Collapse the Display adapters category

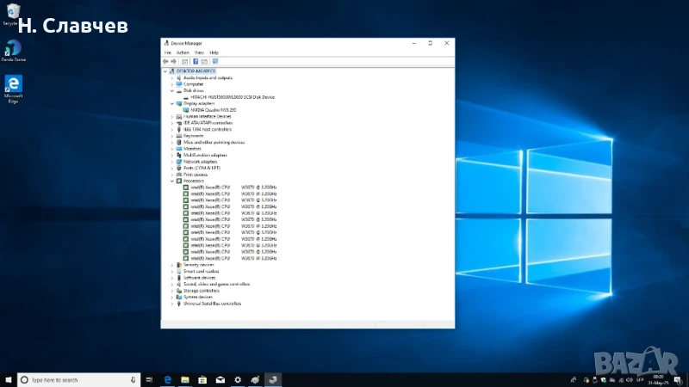172,103
